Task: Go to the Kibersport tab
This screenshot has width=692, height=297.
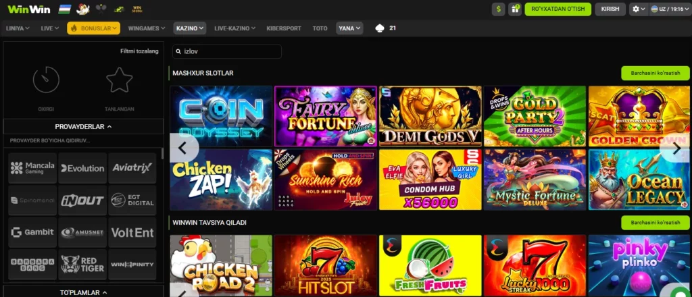Action: (x=284, y=28)
